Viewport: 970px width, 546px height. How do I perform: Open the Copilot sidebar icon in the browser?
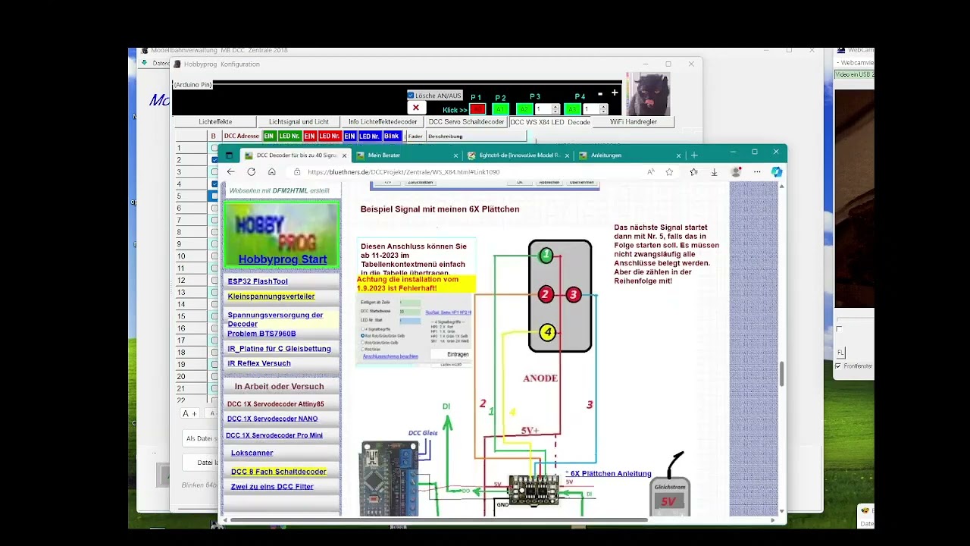[776, 172]
